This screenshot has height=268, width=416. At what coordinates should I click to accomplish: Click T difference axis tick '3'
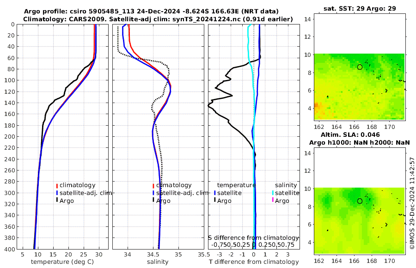pos(288,255)
